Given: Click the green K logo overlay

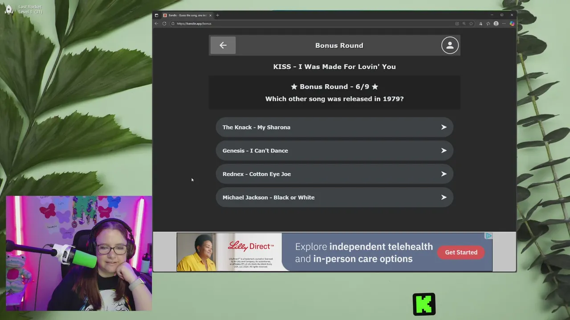Looking at the screenshot, I should [424, 304].
